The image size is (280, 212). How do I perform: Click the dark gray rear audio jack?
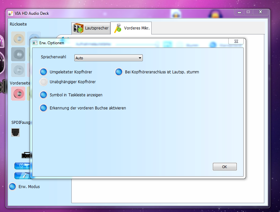18,54
